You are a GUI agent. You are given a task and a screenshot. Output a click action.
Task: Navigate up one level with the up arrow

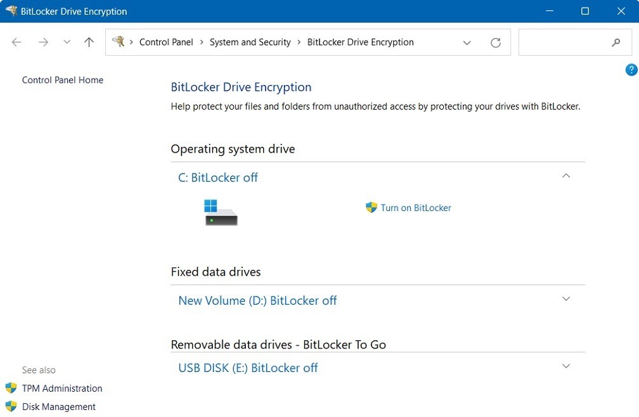[89, 42]
